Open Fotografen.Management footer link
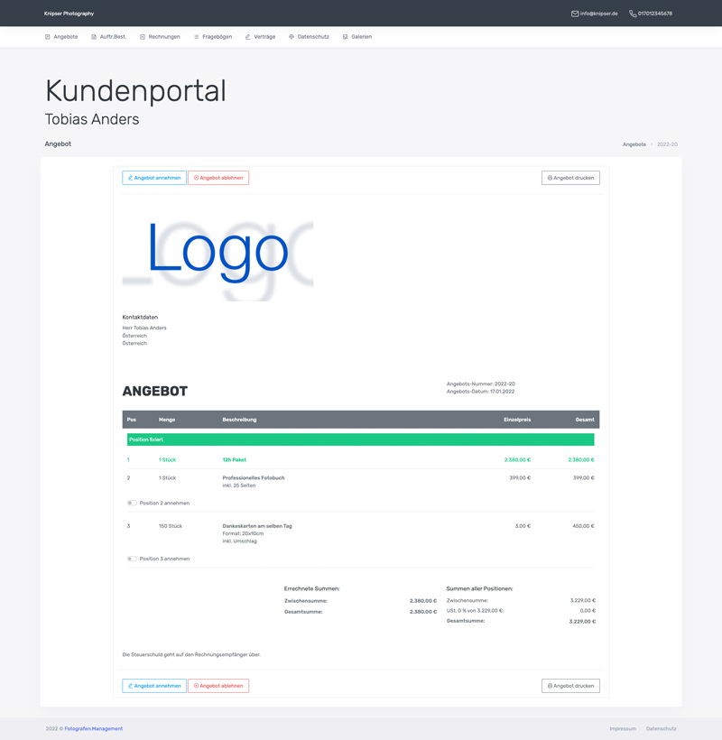722x740 pixels. [93, 728]
